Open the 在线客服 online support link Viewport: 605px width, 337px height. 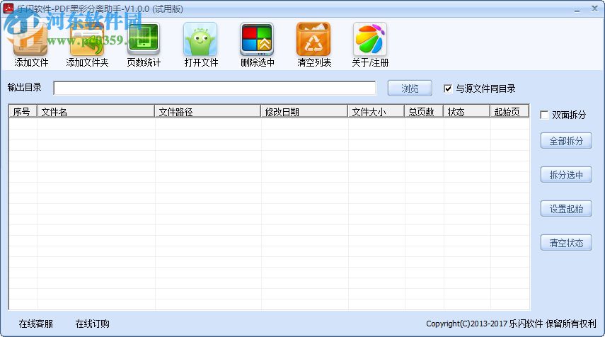coord(36,324)
